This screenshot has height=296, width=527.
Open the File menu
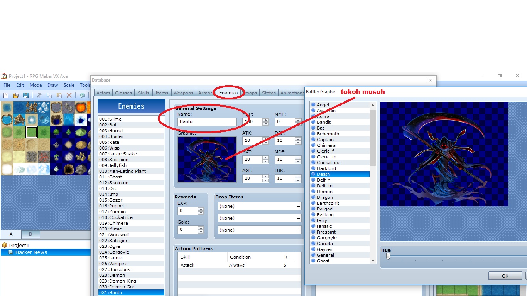coord(7,85)
